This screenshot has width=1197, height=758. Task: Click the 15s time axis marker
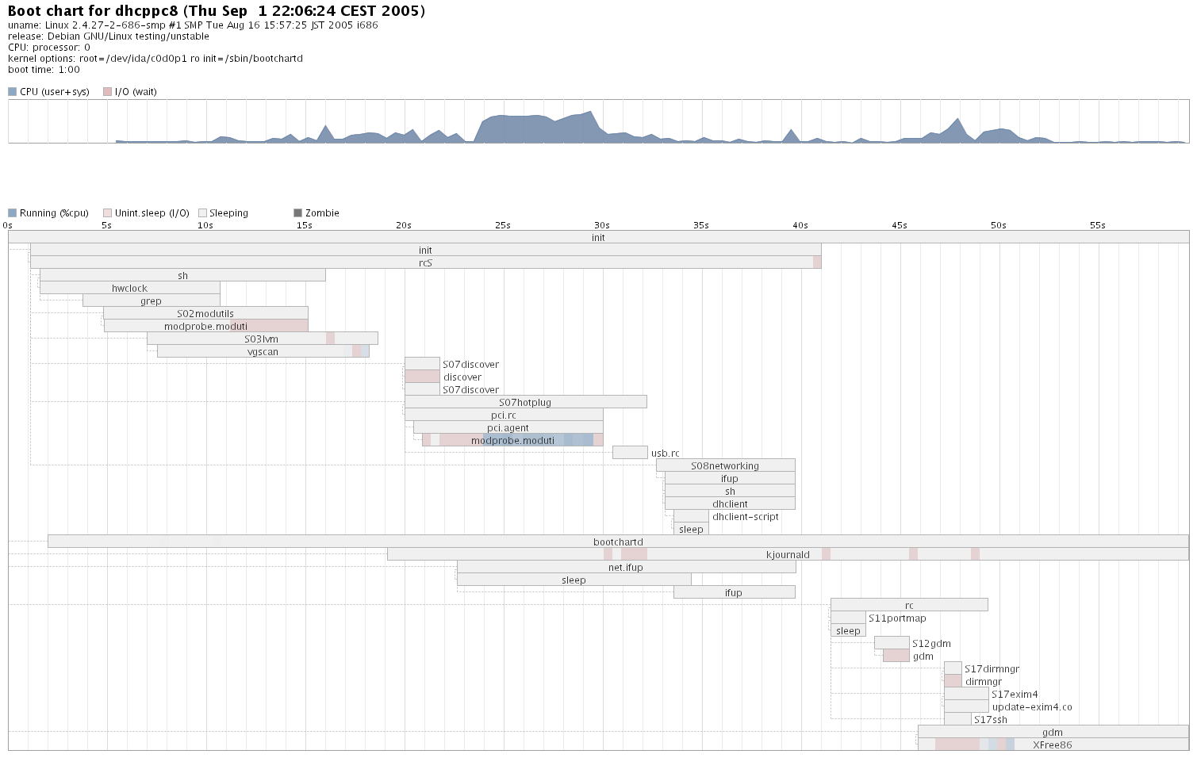click(x=305, y=226)
